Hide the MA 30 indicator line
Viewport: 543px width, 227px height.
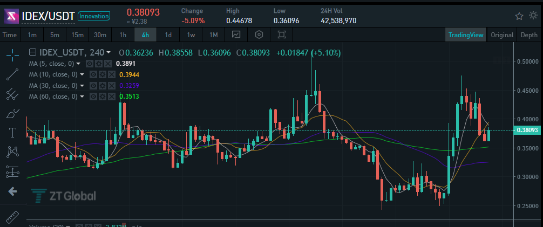pos(93,86)
